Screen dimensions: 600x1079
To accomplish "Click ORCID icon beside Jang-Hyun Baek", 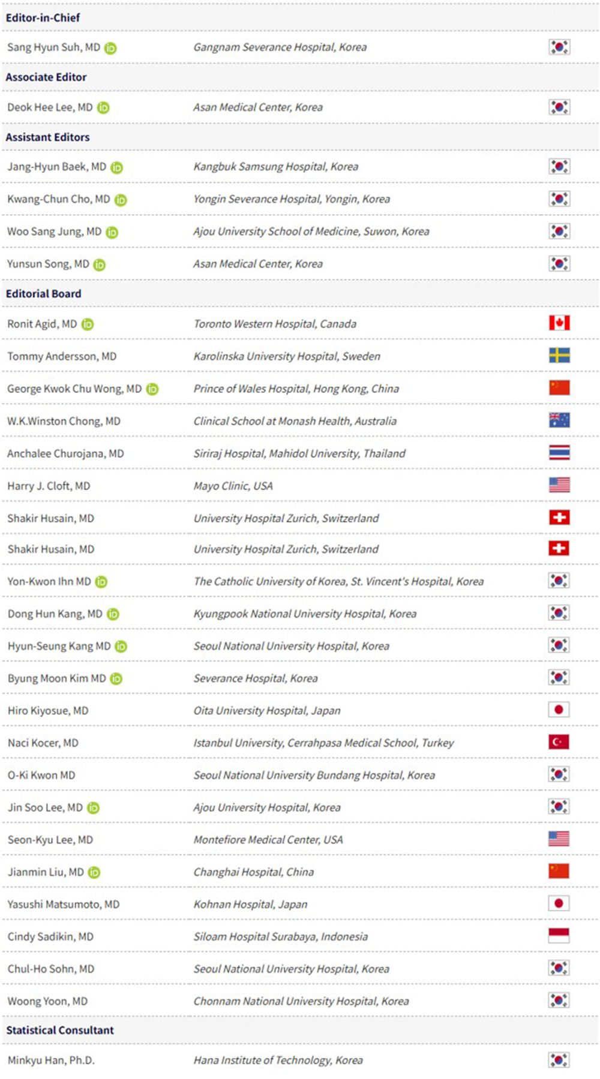I will (117, 167).
